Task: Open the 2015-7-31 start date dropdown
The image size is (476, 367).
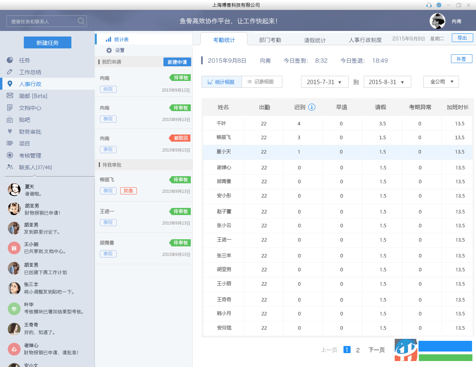Action: pyautogui.click(x=324, y=81)
